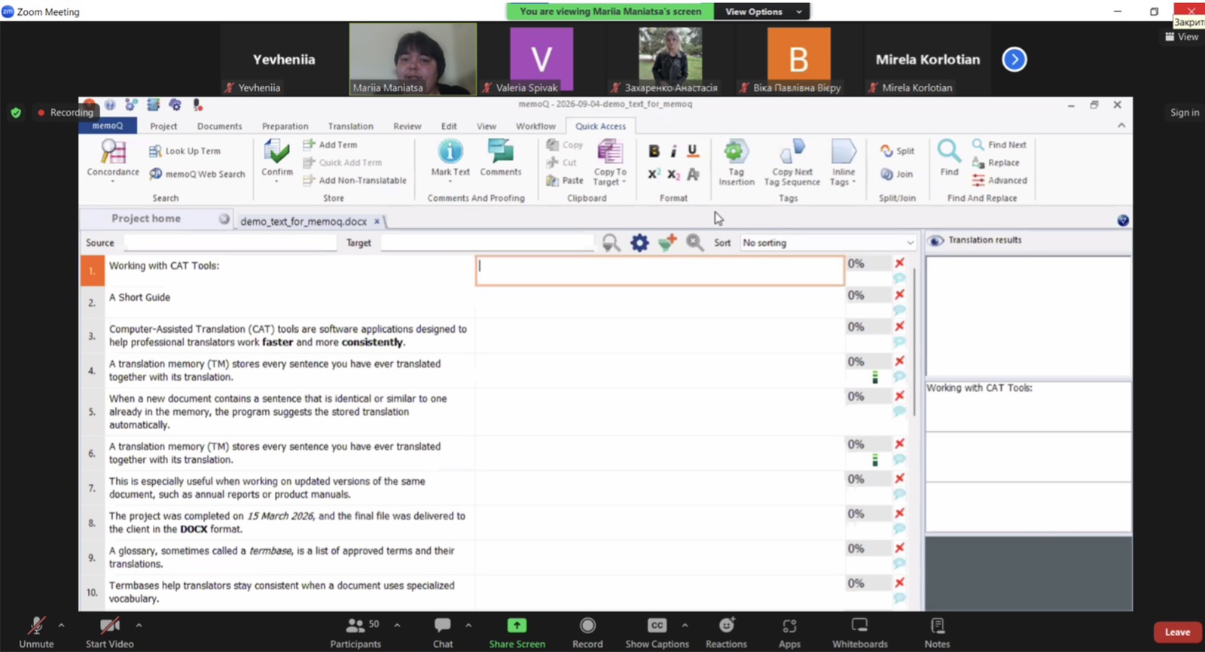Open memoQ Web Search
The image size is (1205, 652).
pyautogui.click(x=197, y=174)
